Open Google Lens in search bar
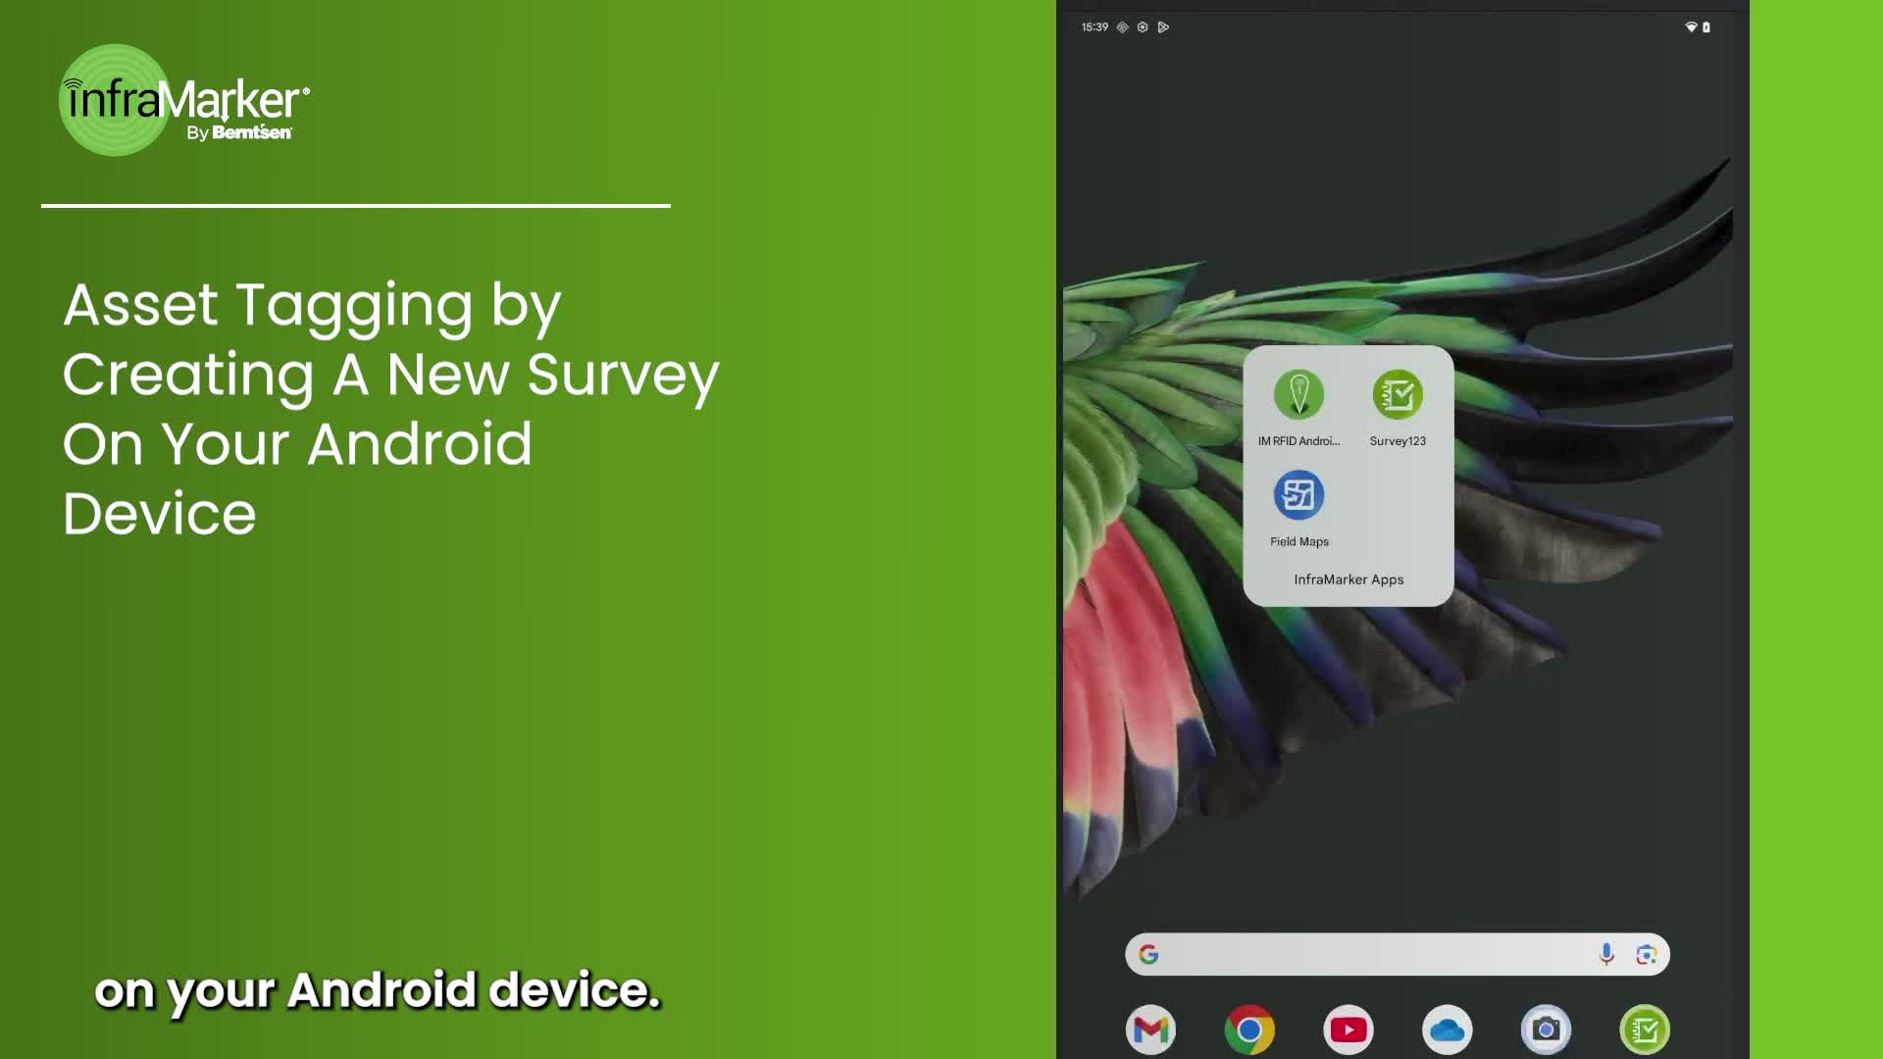The image size is (1883, 1059). click(x=1647, y=954)
